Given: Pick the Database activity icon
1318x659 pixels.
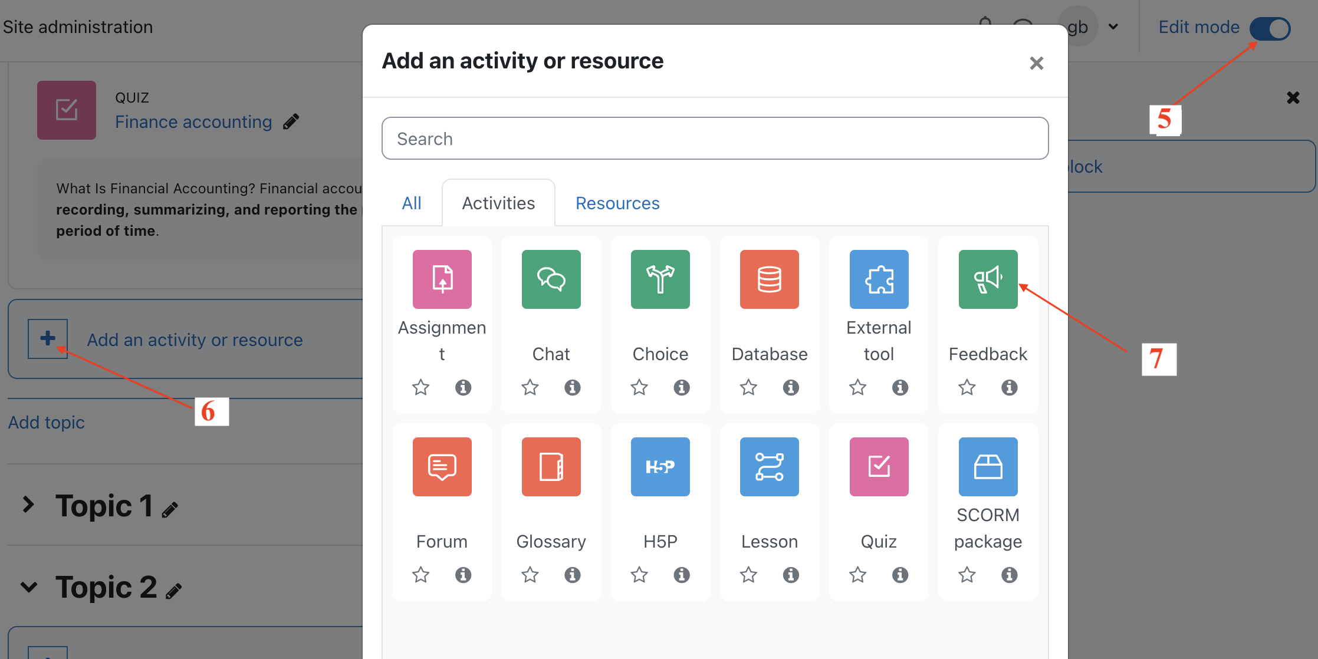Looking at the screenshot, I should (769, 279).
